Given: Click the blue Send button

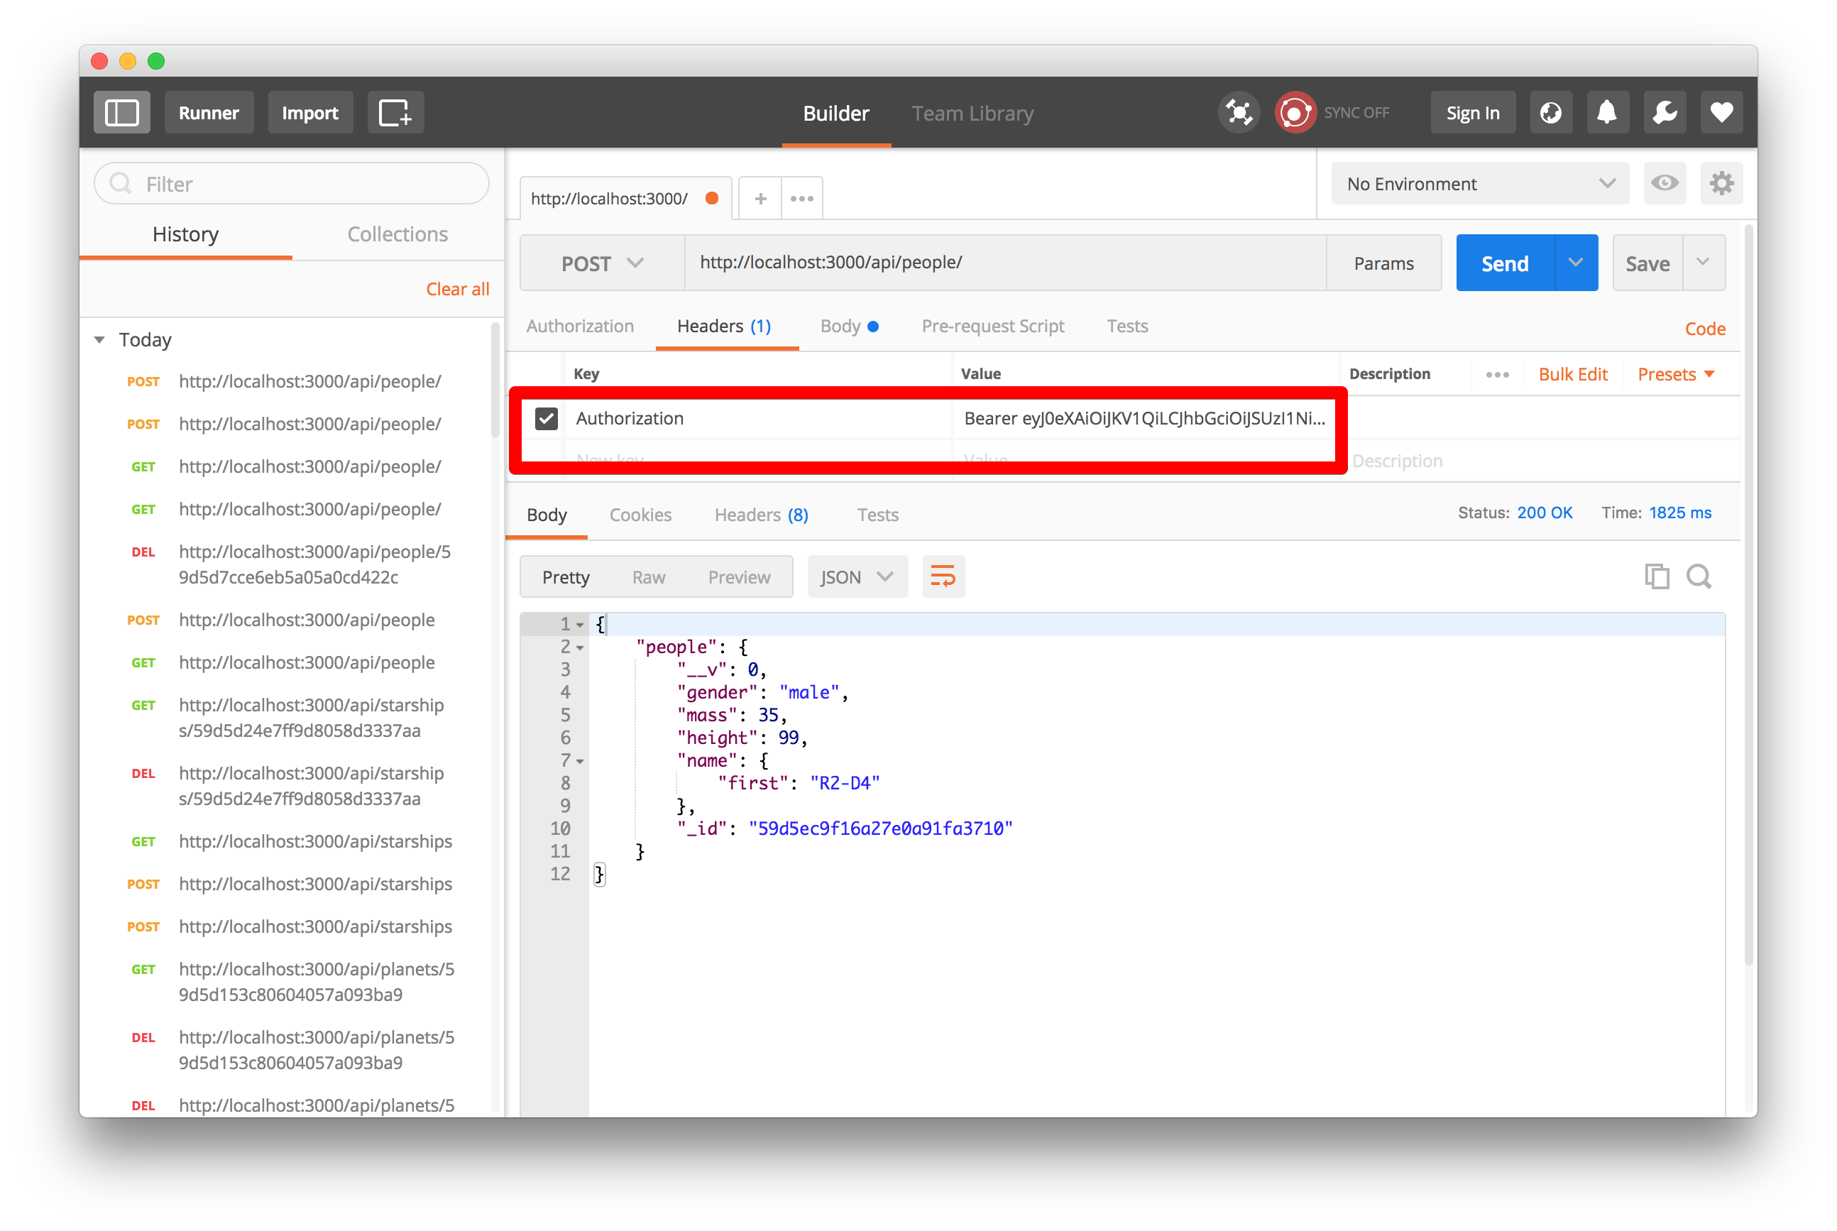Looking at the screenshot, I should 1504,263.
